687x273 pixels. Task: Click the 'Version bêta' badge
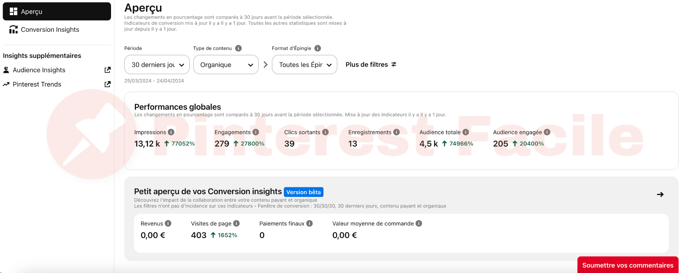(x=304, y=192)
